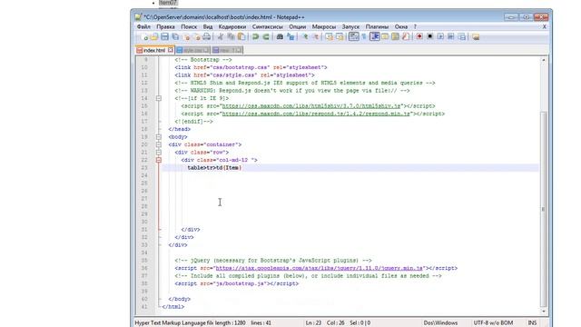
Task: Open the Запуск menu
Action: [350, 26]
